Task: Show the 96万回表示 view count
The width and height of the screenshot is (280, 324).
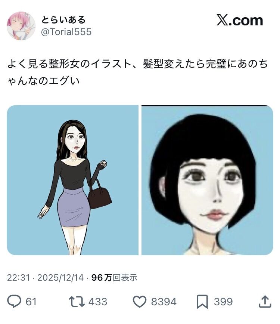Action: coord(114,278)
